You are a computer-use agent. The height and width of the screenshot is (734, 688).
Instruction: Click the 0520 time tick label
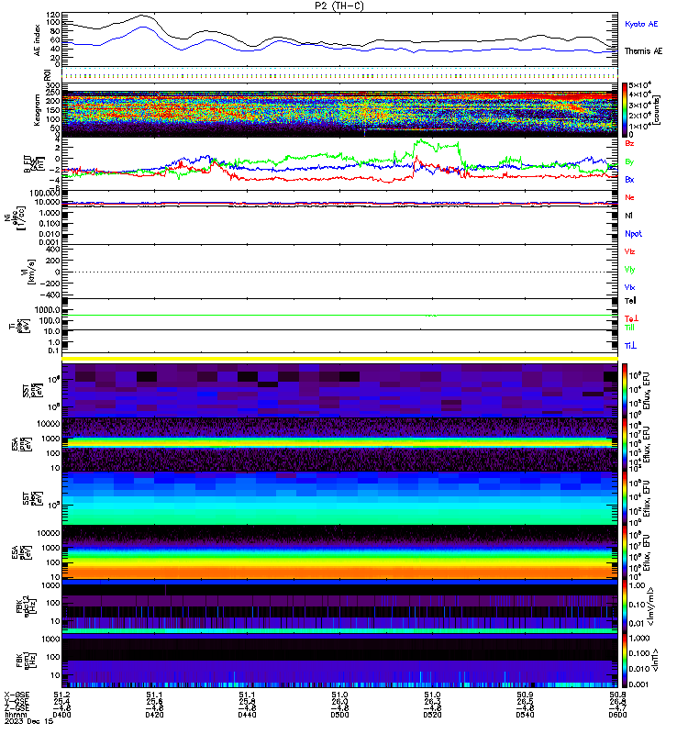pyautogui.click(x=432, y=716)
